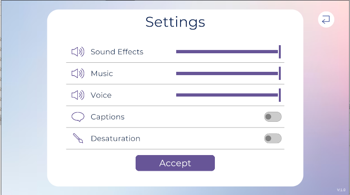Turn on the Desaturation toggle
The height and width of the screenshot is (195, 350).
tap(273, 138)
